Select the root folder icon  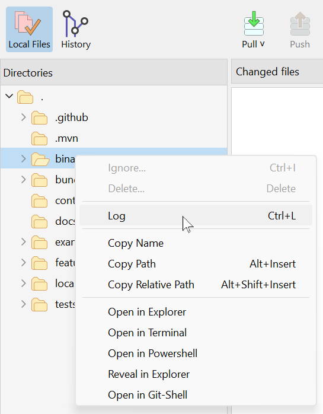(25, 97)
